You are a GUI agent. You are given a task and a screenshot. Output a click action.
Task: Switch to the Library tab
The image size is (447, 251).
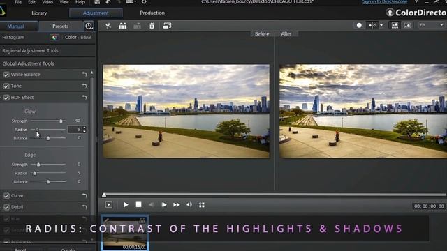pyautogui.click(x=39, y=13)
